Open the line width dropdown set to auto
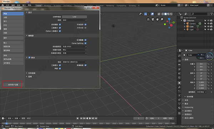Screen dimensions: 214x129 point(75,20)
